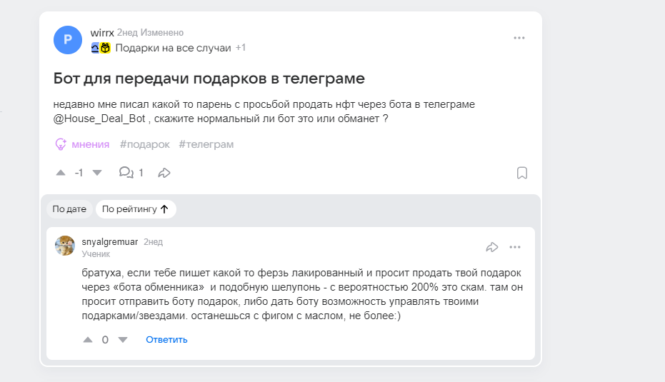665x382 pixels.
Task: Open "Подарки на все случаи" category
Action: coord(173,48)
